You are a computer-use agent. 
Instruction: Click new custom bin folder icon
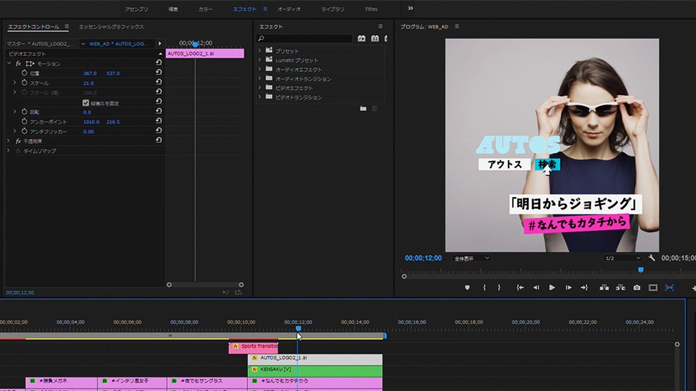coord(363,109)
